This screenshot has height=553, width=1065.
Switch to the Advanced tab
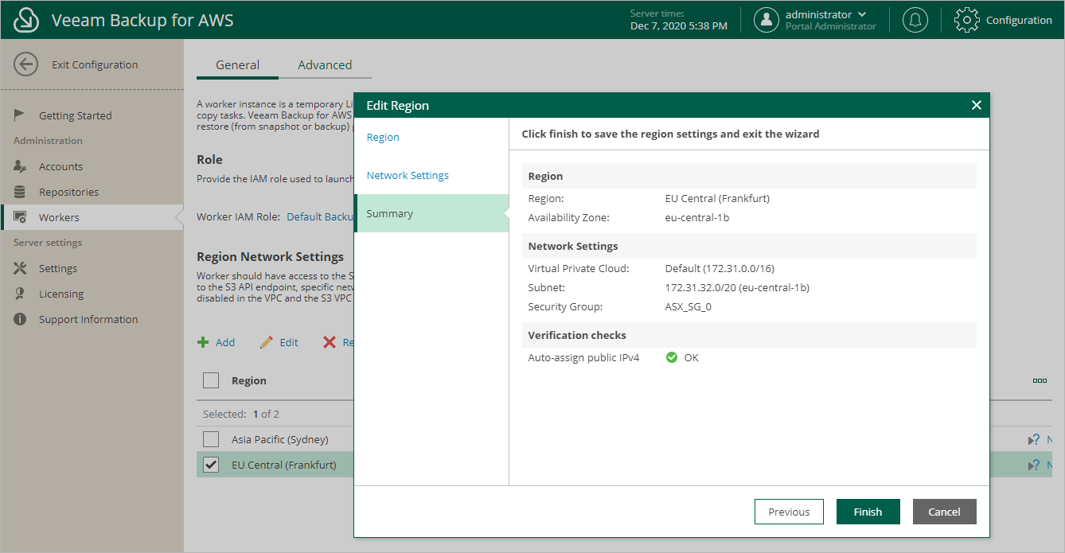pyautogui.click(x=325, y=65)
